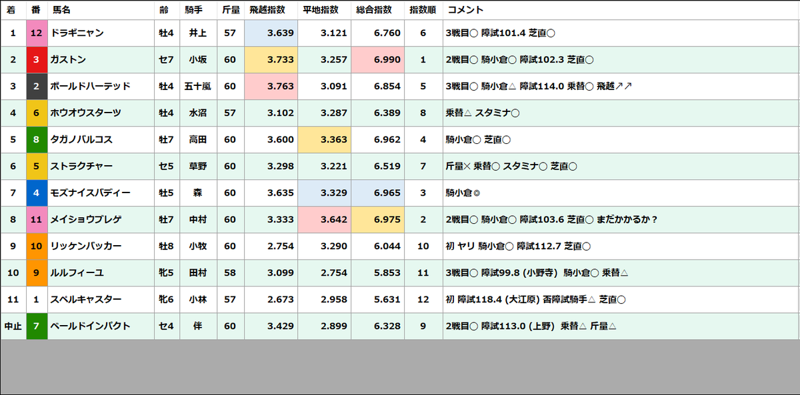Select horse name ストラクチャー
800x395 pixels.
[x=82, y=167]
